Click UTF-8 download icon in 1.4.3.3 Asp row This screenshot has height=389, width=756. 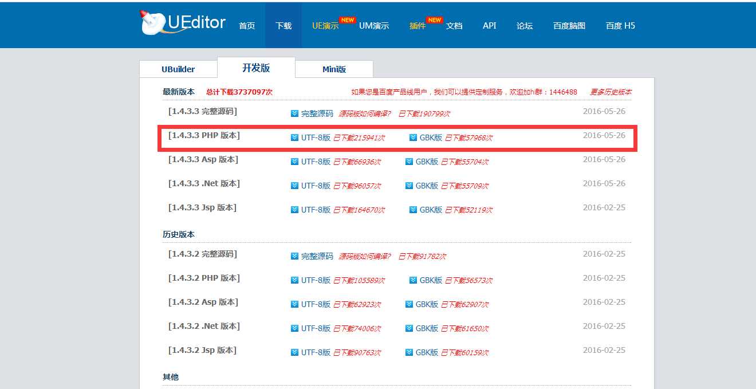294,162
